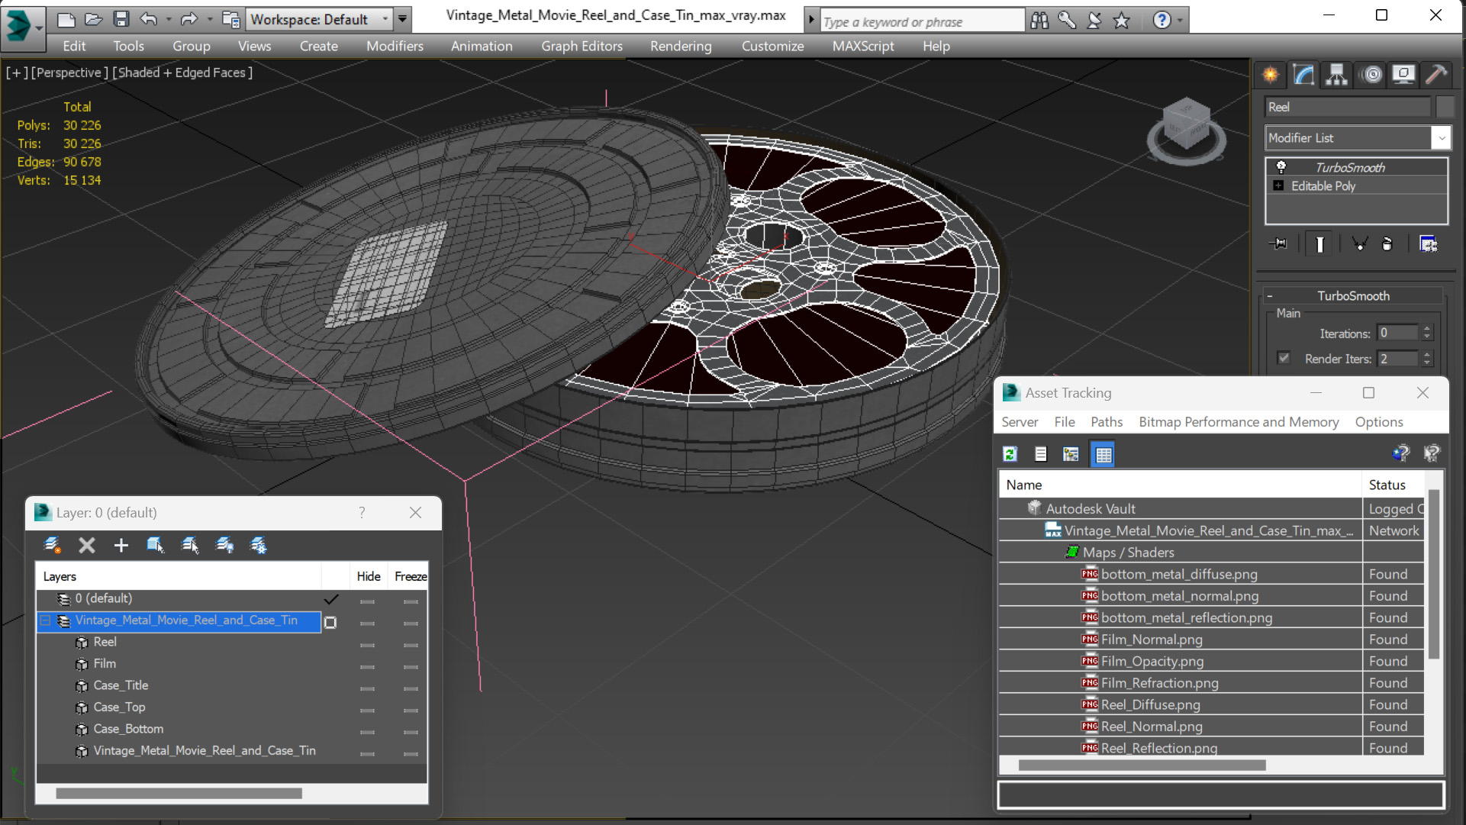Redo the action with the forward arrow icon
The width and height of the screenshot is (1466, 825).
[x=188, y=19]
